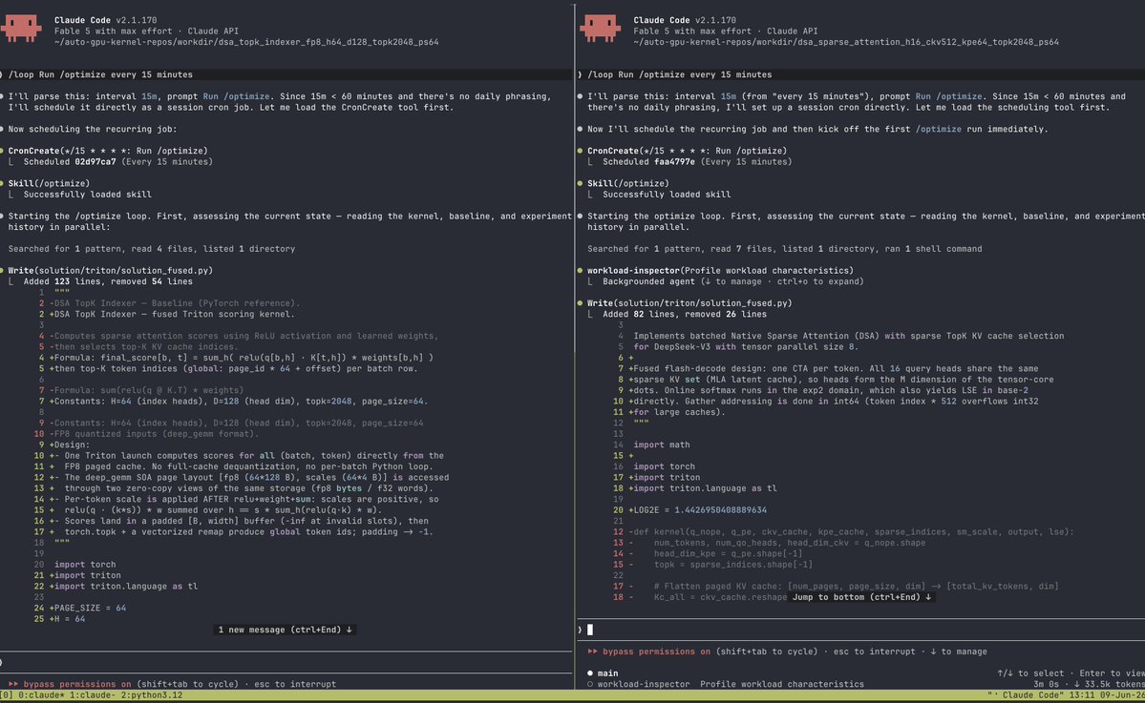The image size is (1145, 703).
Task: Click '+H = 64' diff line
Action: (x=67, y=618)
